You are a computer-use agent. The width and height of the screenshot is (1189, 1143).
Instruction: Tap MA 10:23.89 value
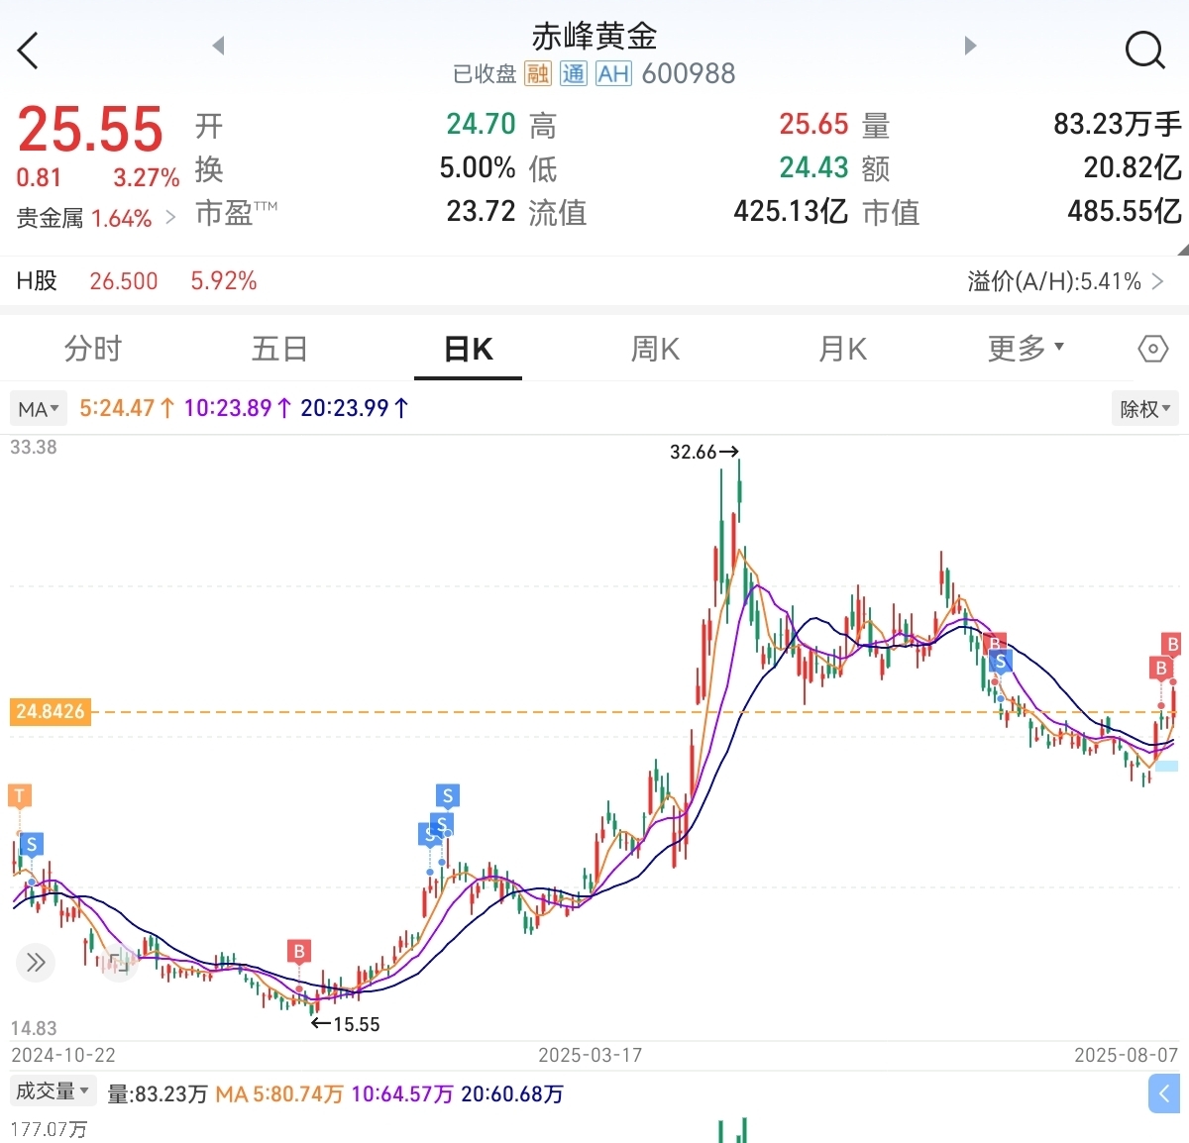(x=238, y=407)
